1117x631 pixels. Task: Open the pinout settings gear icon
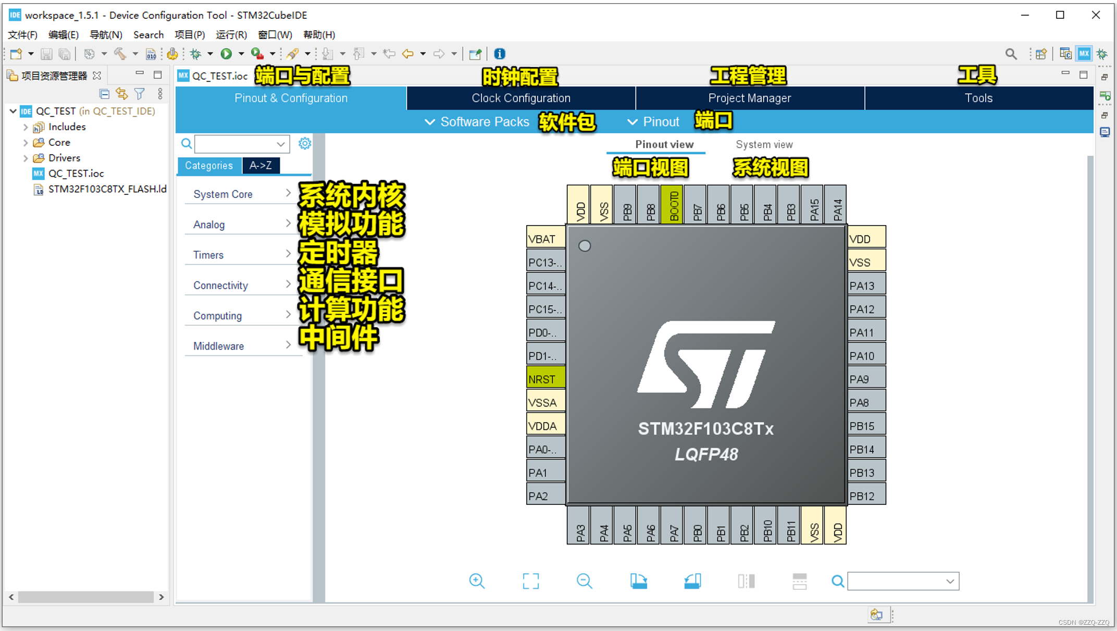[x=305, y=143]
